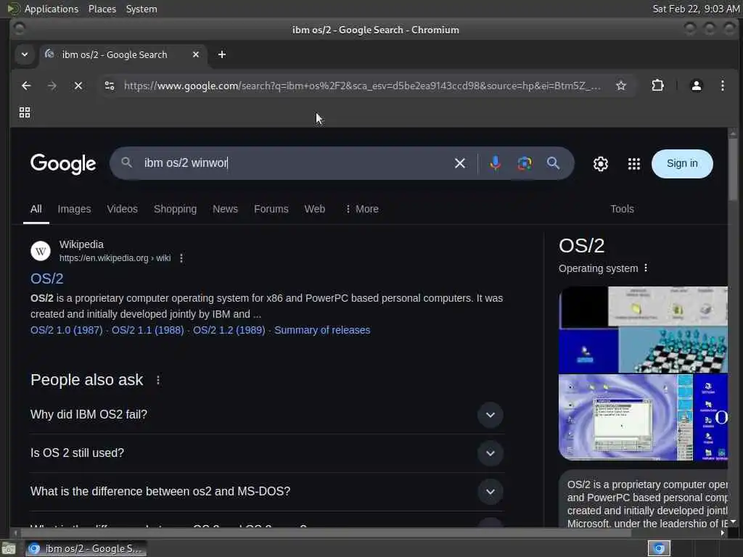Switch to the Web results tab

coord(315,209)
